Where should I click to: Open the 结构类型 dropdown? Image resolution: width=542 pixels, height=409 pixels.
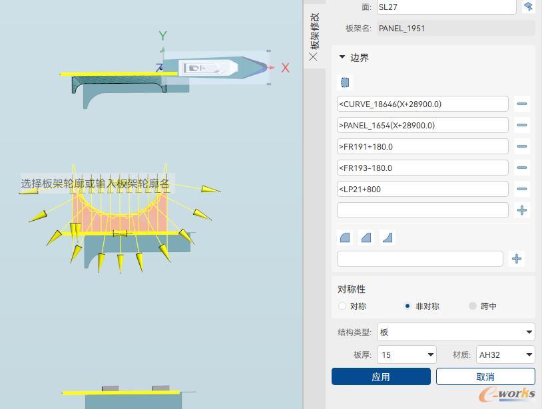coord(455,332)
